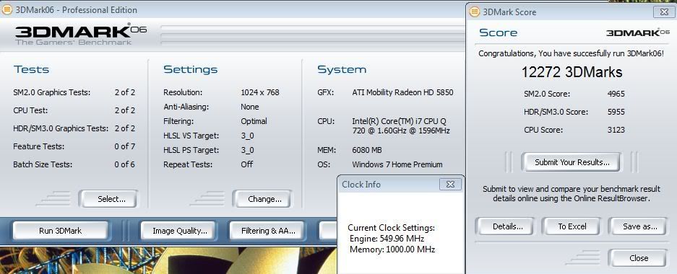The width and height of the screenshot is (677, 274).
Task: Click the 3DMark Score window title icon
Action: pyautogui.click(x=475, y=12)
